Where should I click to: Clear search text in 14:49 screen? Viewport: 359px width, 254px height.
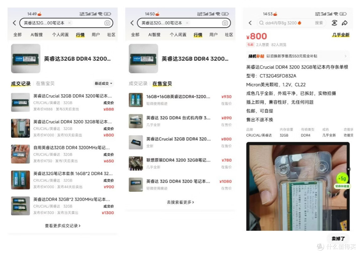[69, 23]
